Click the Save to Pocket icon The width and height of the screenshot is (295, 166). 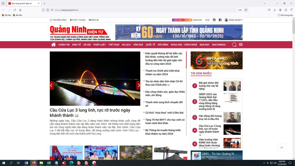coord(269,10)
